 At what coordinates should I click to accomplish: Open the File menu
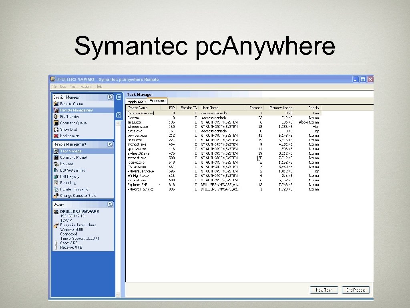click(54, 87)
